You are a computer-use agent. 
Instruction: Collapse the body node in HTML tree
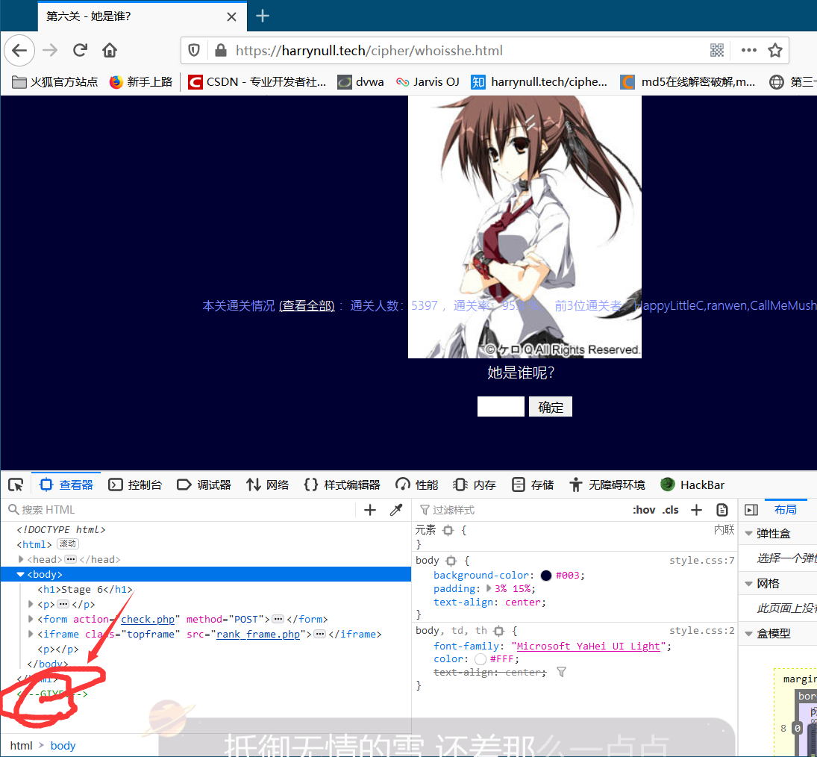click(x=20, y=574)
